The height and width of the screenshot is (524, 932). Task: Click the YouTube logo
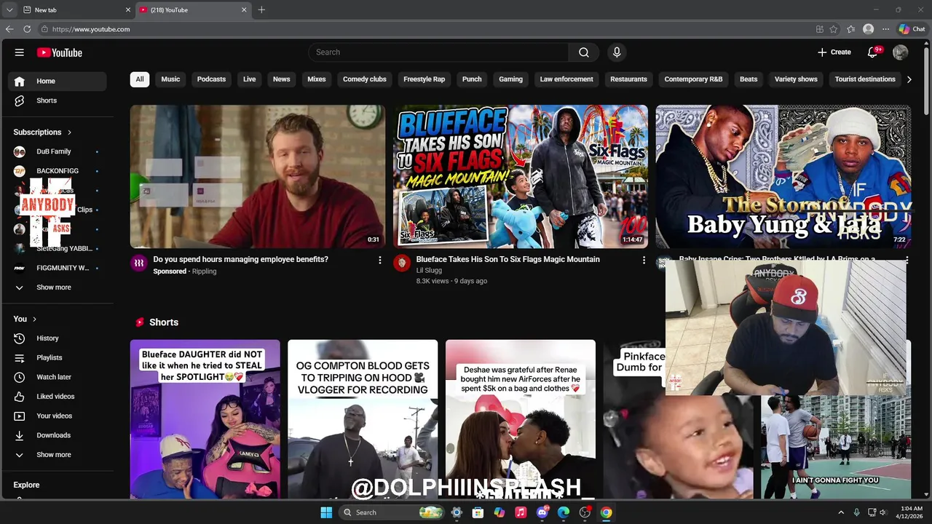pos(60,52)
